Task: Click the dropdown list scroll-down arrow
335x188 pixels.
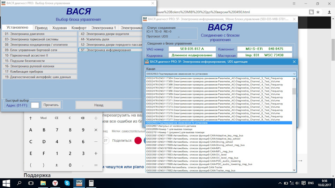Action: point(294,170)
